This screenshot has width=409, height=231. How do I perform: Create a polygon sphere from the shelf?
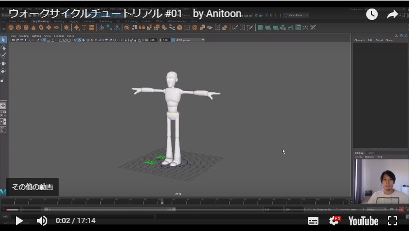tap(11, 27)
